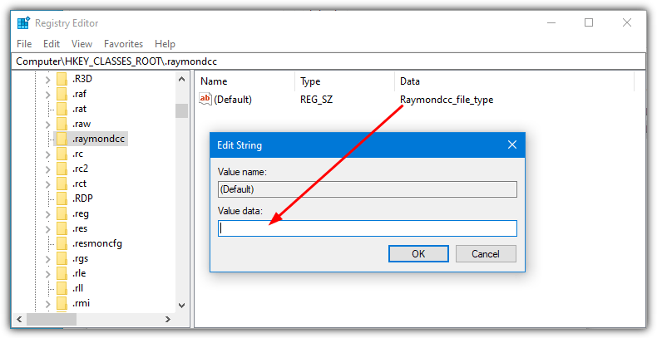Click the .rmi folder icon
657x338 pixels.
(x=62, y=303)
